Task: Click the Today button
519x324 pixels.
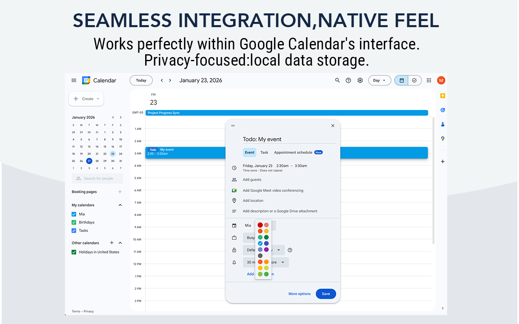Action: click(x=141, y=80)
